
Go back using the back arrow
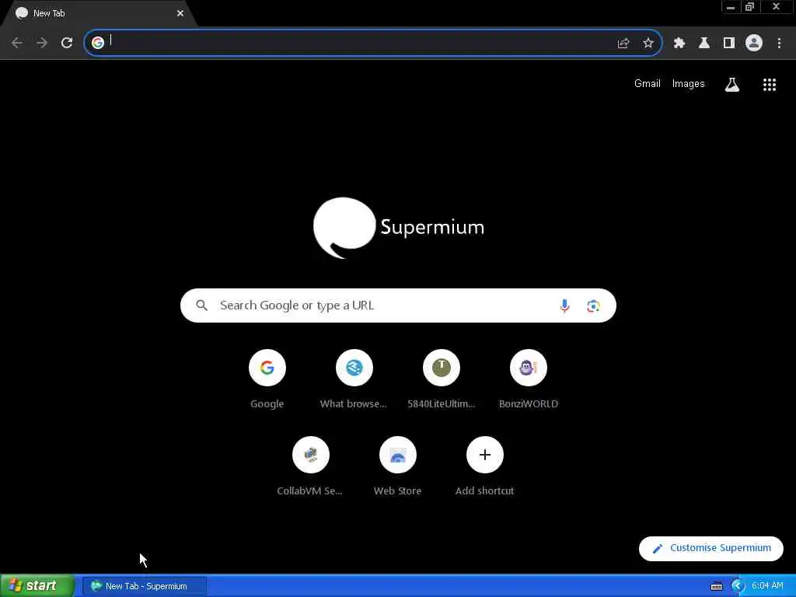coord(17,44)
